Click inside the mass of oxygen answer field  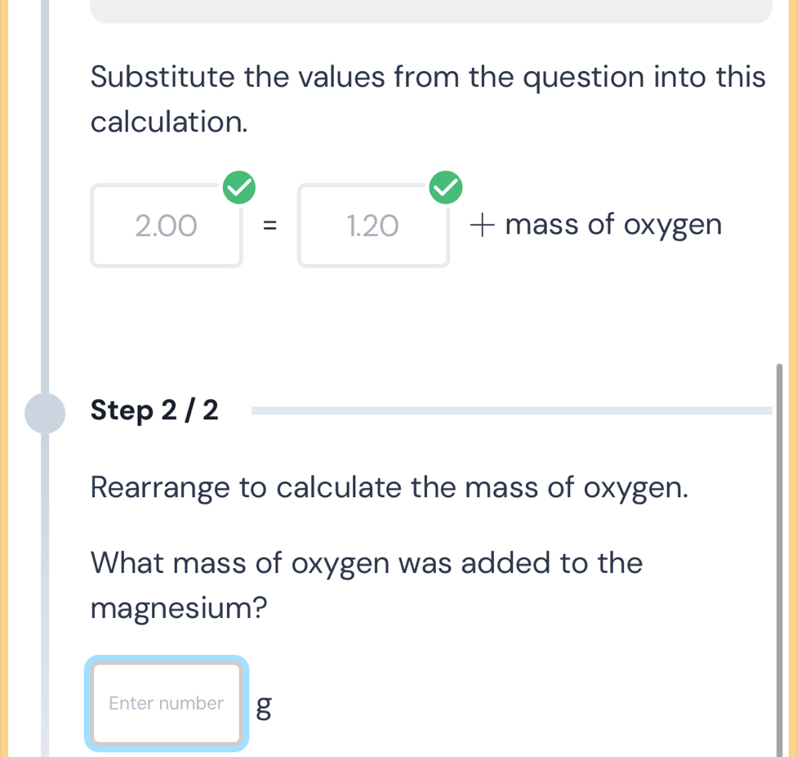pyautogui.click(x=166, y=703)
